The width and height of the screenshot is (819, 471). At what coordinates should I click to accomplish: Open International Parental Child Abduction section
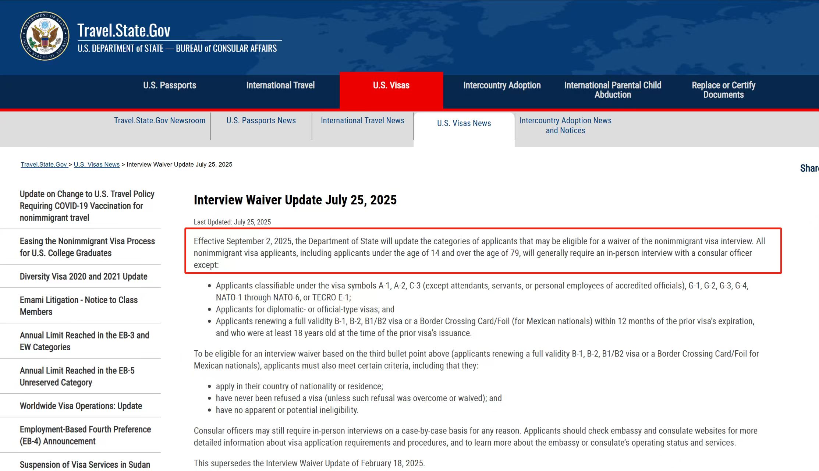pyautogui.click(x=613, y=90)
